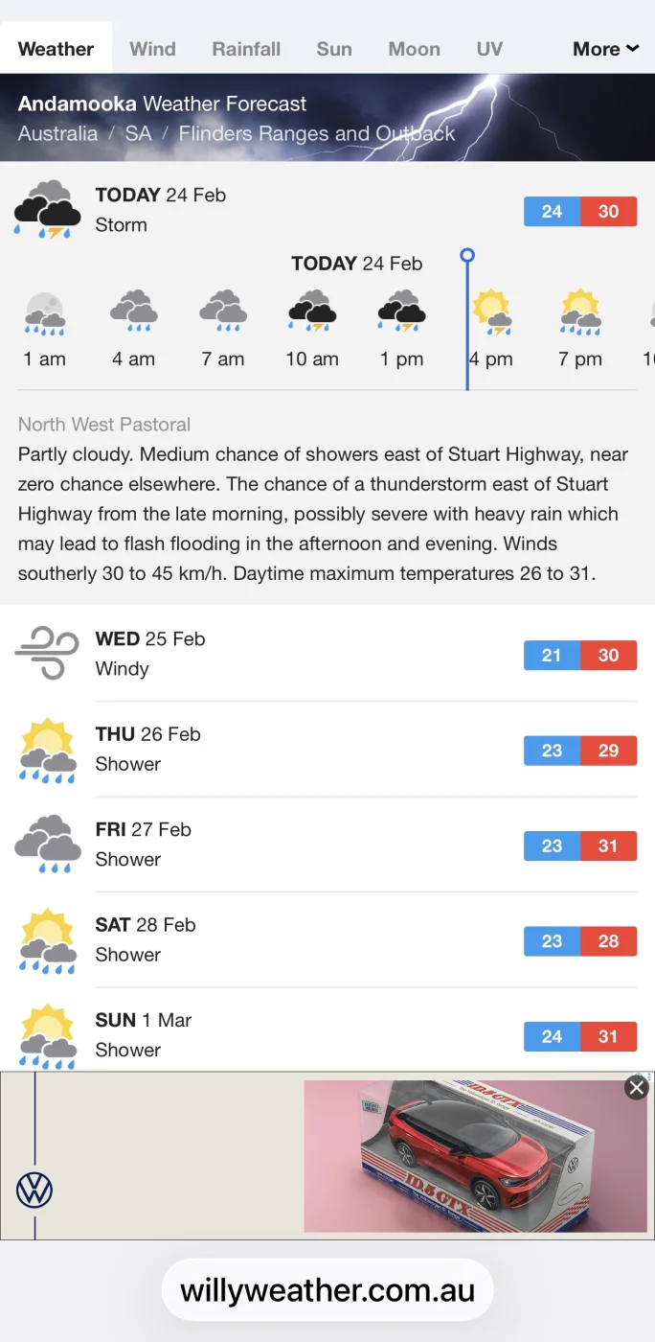Tap today's storm cloud icon
This screenshot has width=655, height=1342.
point(47,210)
